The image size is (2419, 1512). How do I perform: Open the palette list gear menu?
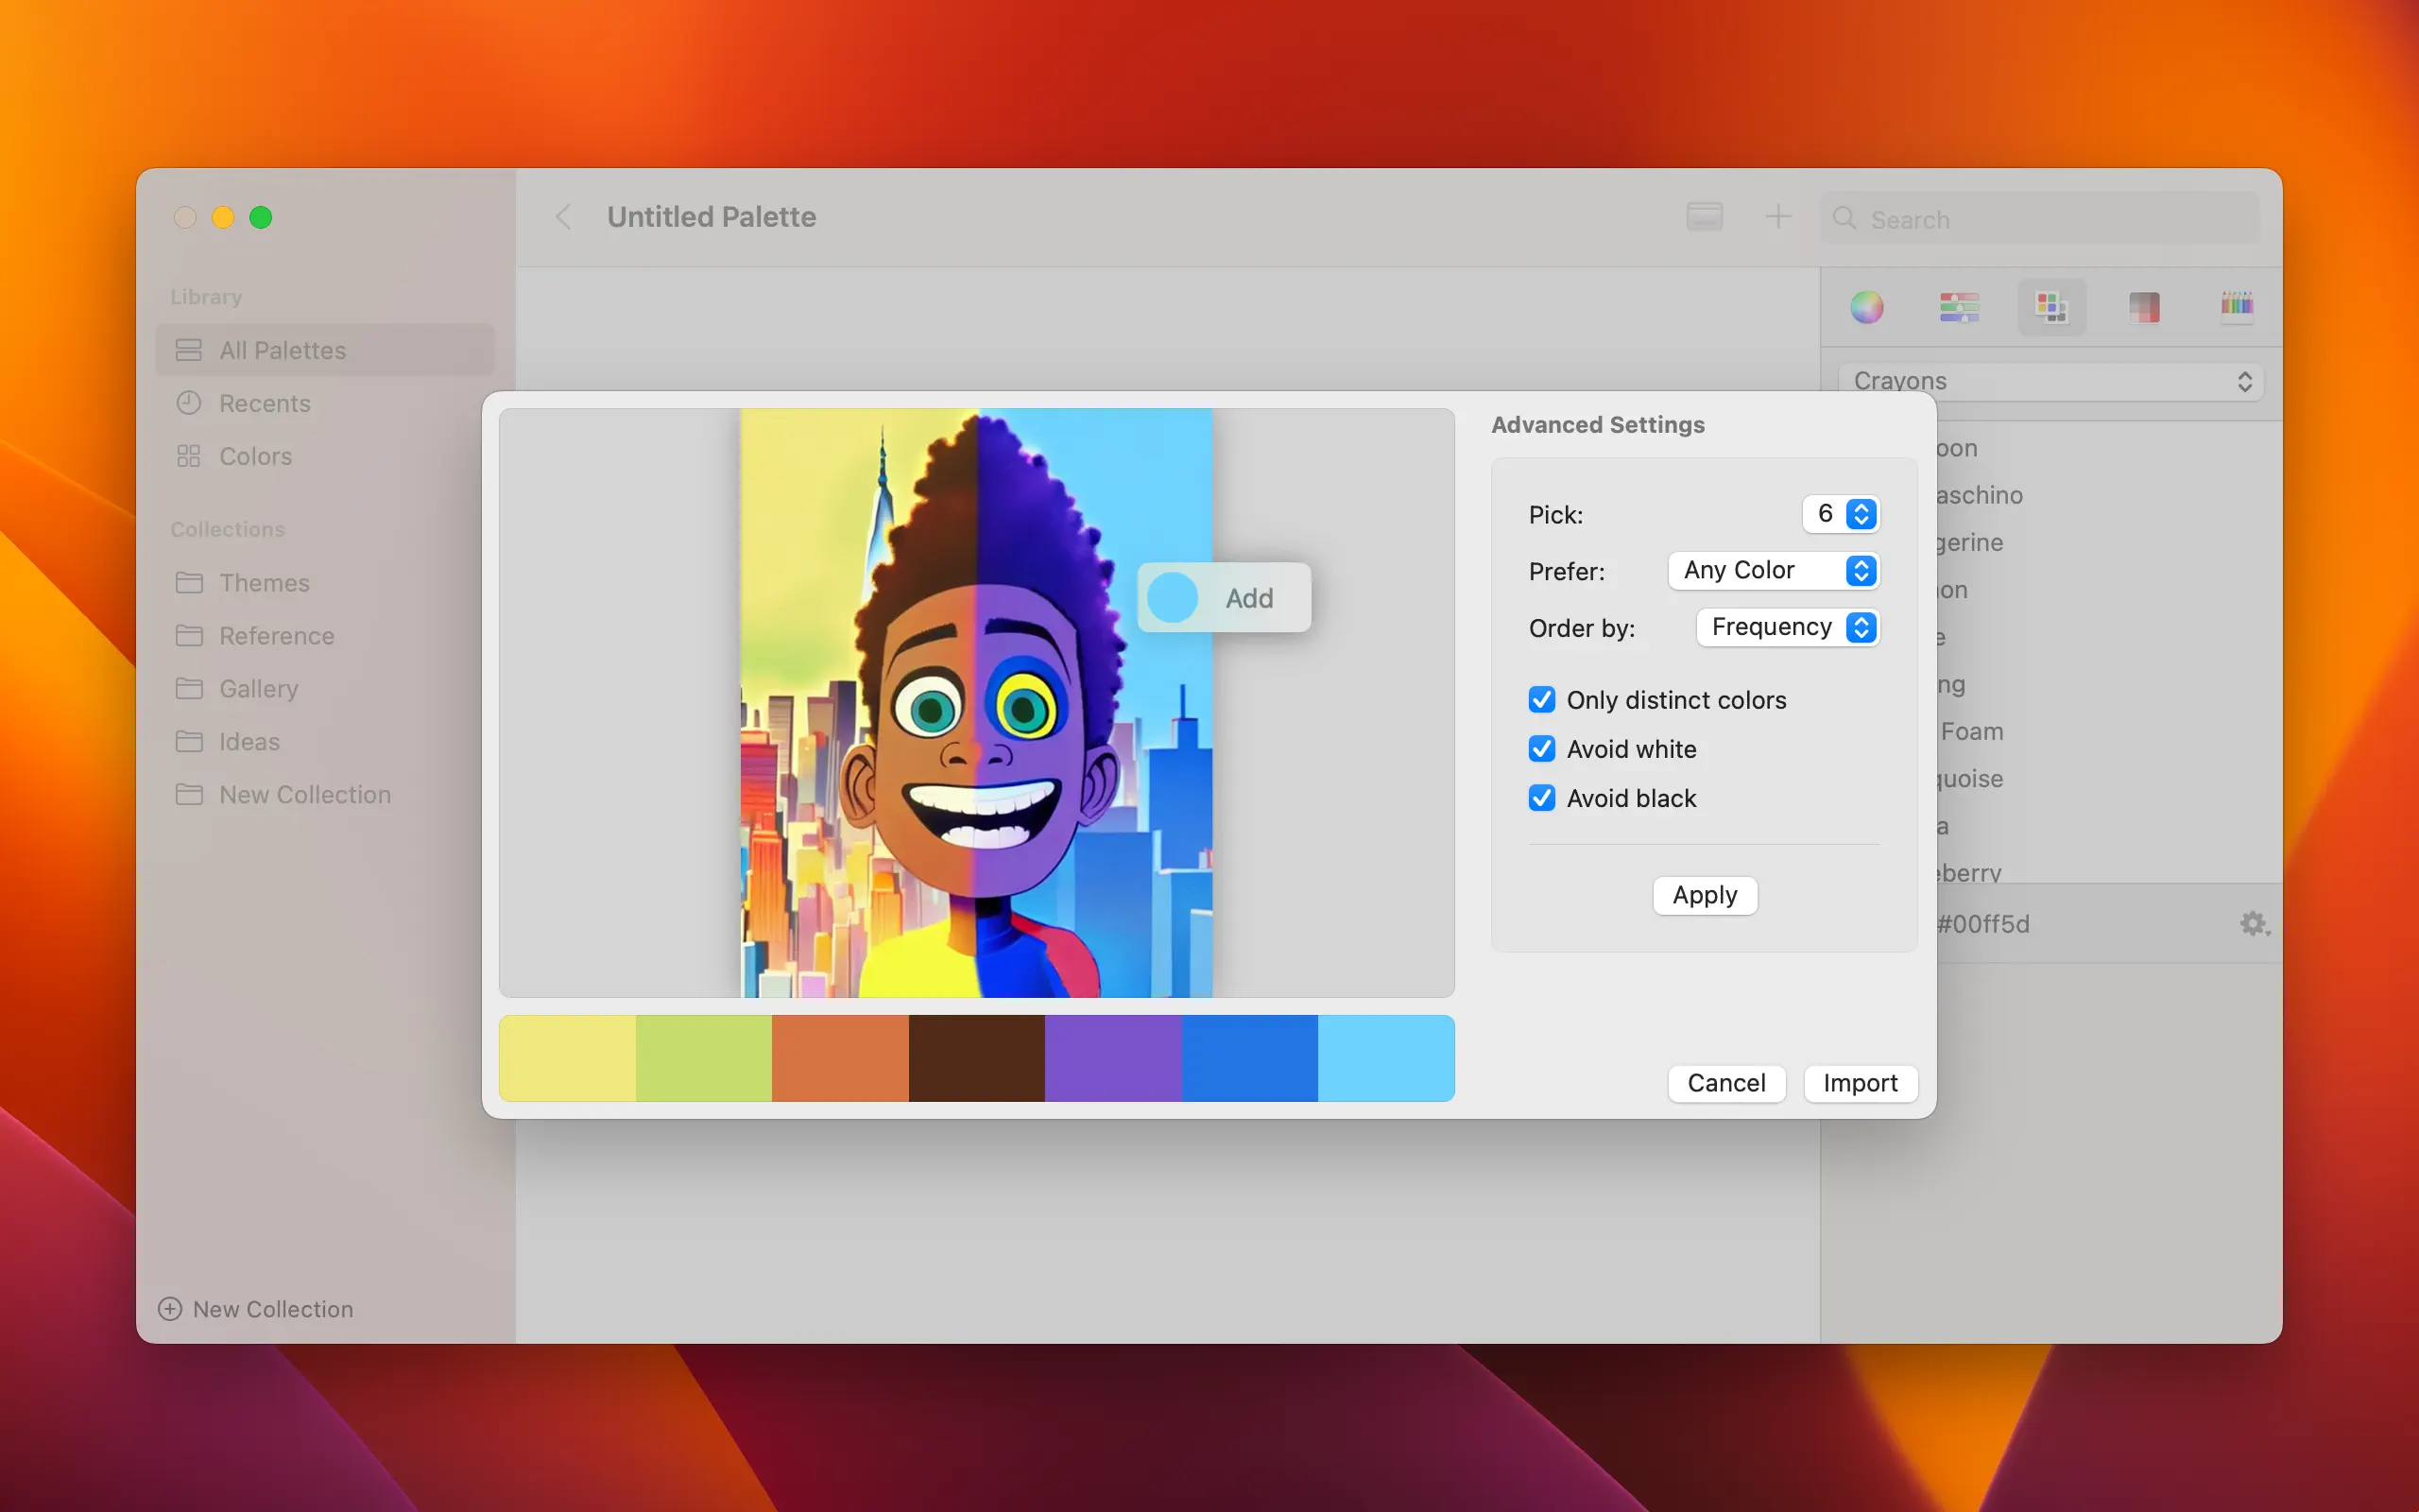click(x=2253, y=924)
